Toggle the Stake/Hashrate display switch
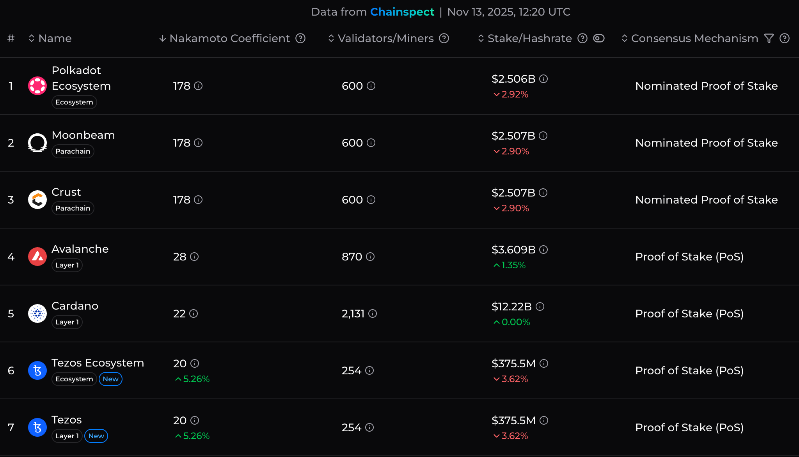The height and width of the screenshot is (457, 799). pos(599,38)
